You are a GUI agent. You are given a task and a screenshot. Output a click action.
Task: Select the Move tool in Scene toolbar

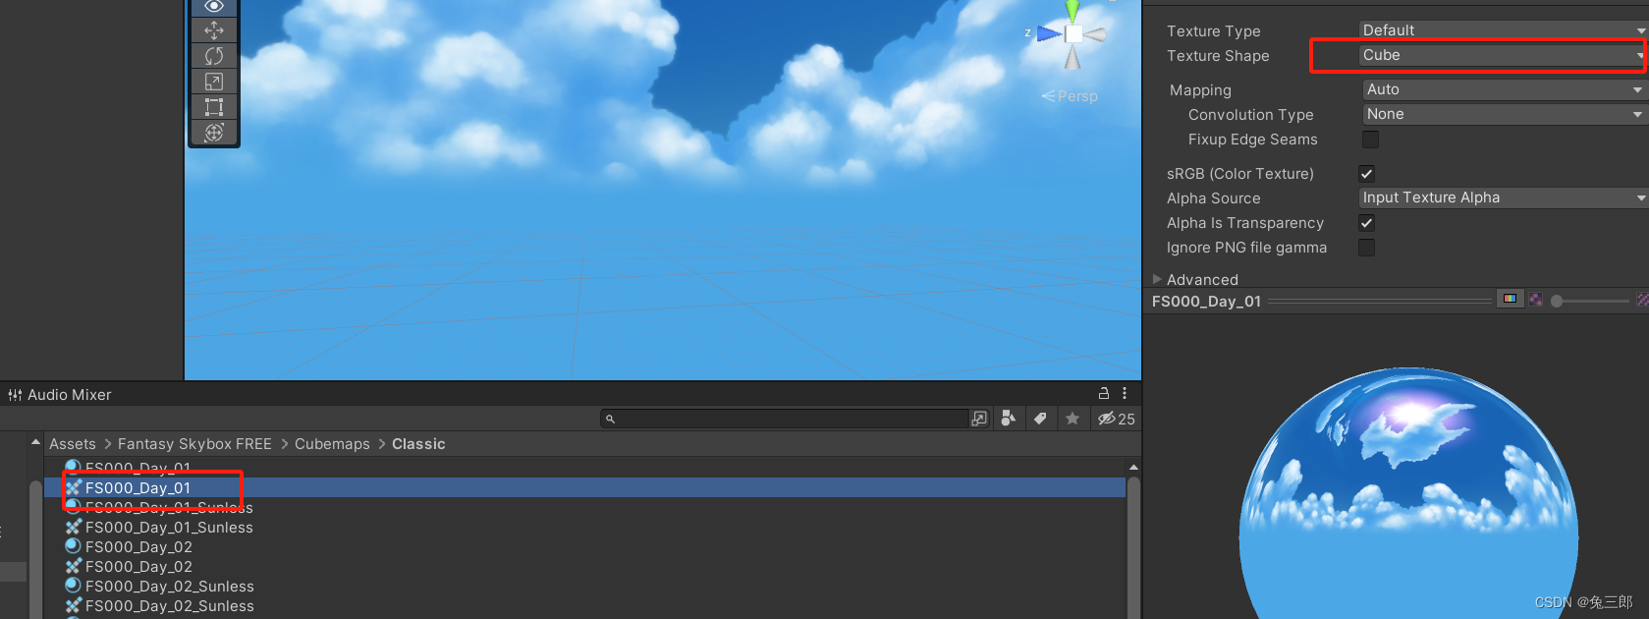214,30
